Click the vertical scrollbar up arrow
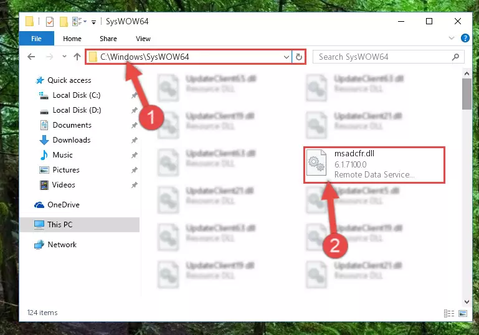The image size is (479, 335). point(467,73)
